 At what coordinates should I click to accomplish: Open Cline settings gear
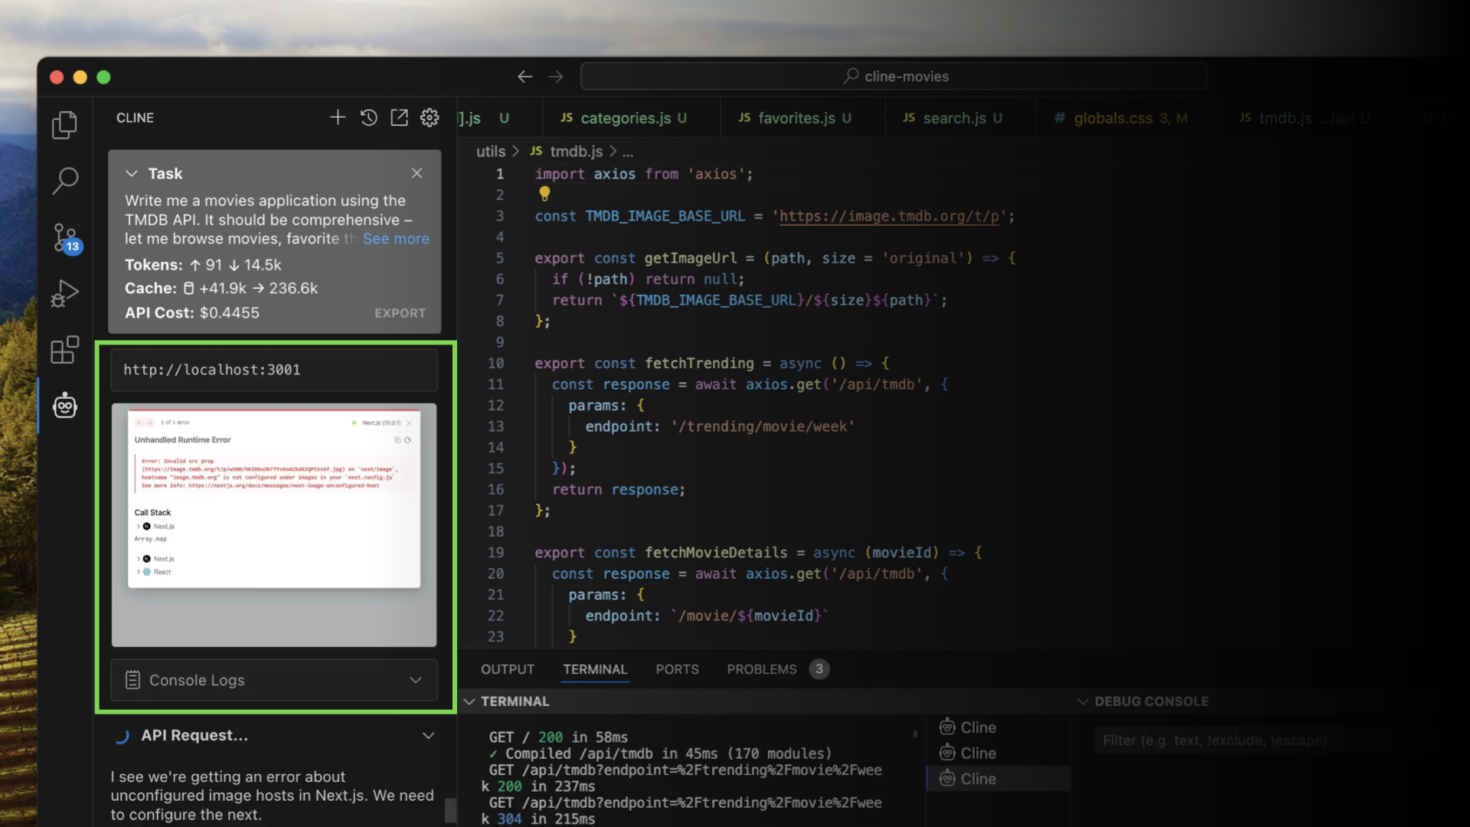[429, 117]
